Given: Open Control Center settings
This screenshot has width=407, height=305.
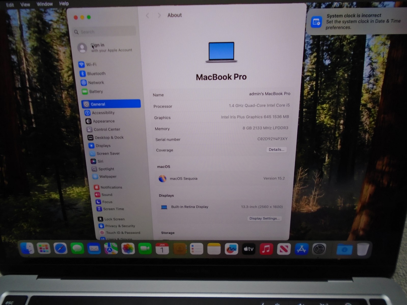Looking at the screenshot, I should (103, 129).
